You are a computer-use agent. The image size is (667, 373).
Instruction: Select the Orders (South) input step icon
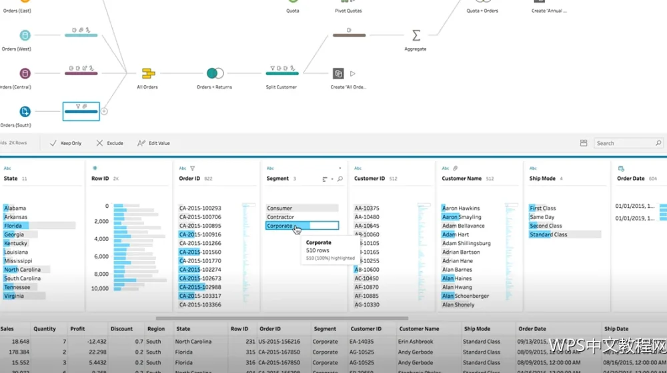click(x=25, y=112)
